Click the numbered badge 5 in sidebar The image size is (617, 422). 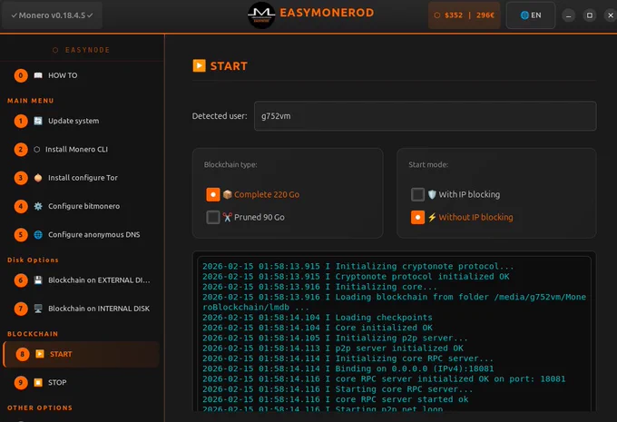pos(21,235)
